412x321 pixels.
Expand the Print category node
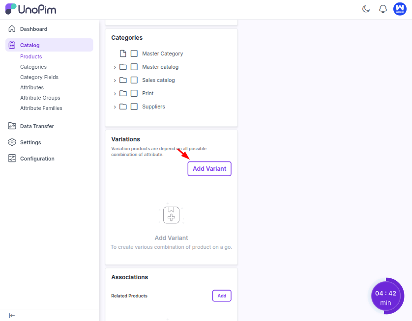(115, 94)
